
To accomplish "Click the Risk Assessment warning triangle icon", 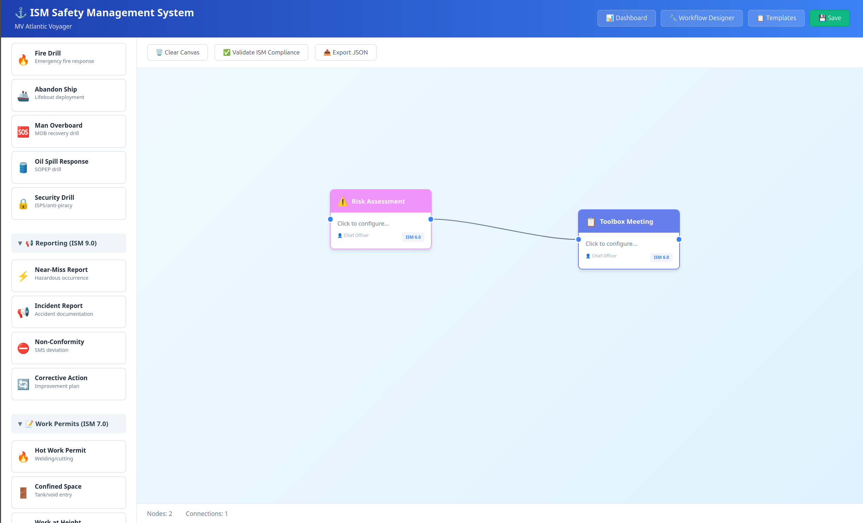I will [x=343, y=202].
